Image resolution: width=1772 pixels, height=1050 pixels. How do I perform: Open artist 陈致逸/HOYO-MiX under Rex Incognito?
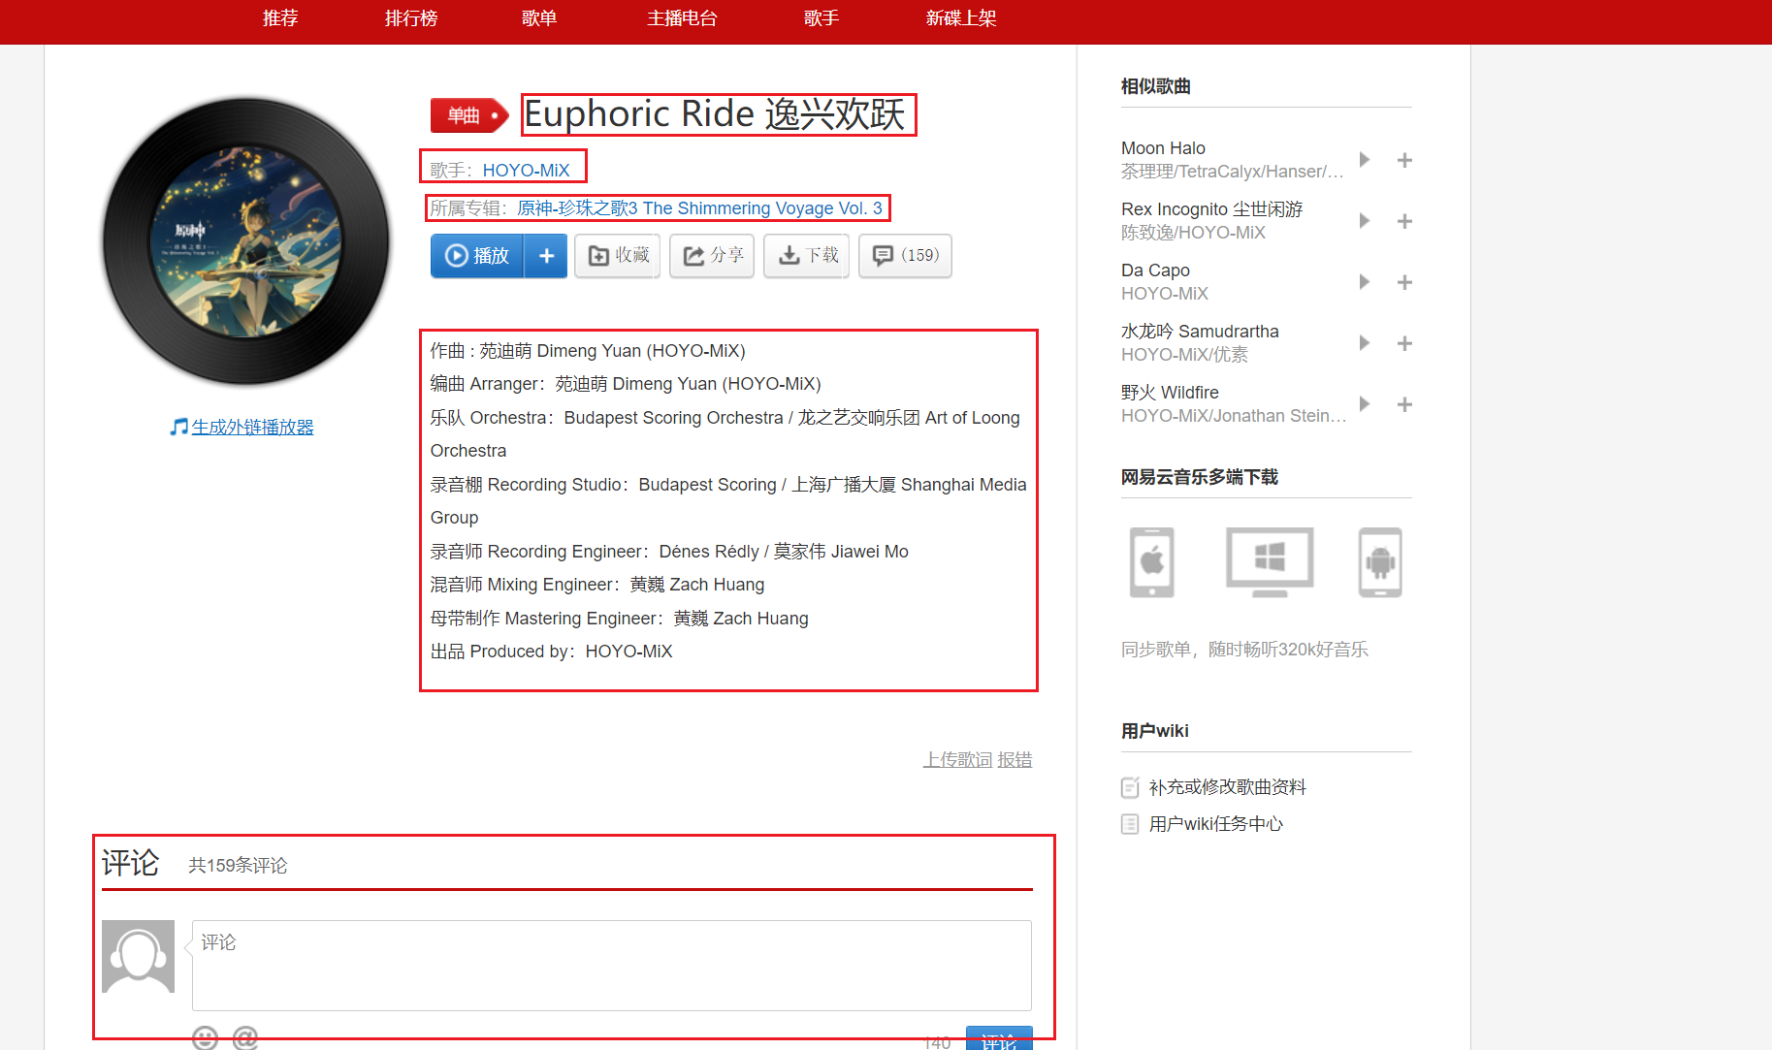[1193, 233]
